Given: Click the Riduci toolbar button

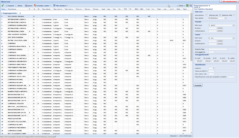Looking at the screenshot, I should [19, 6].
